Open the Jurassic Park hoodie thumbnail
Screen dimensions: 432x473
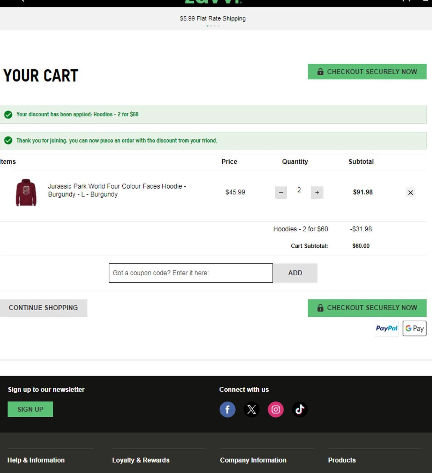point(26,192)
